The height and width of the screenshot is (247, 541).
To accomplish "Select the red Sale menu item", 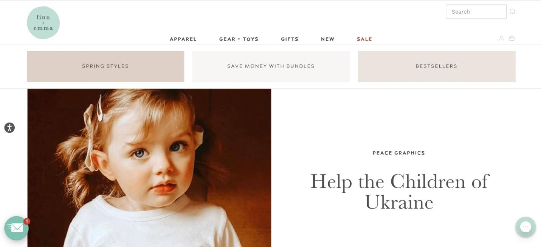I will point(364,39).
